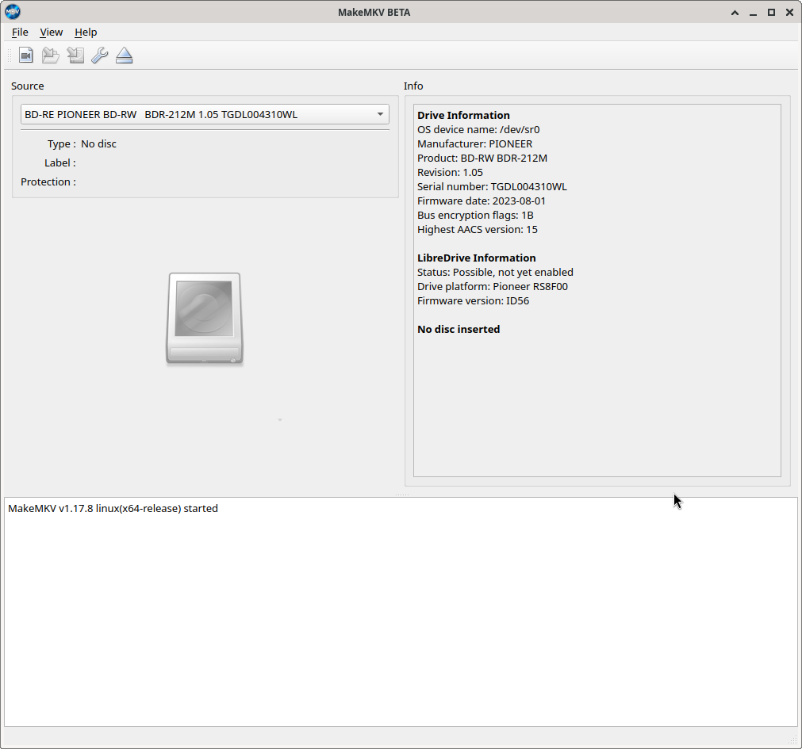Click the MakeMKV logo in title bar

(12, 12)
